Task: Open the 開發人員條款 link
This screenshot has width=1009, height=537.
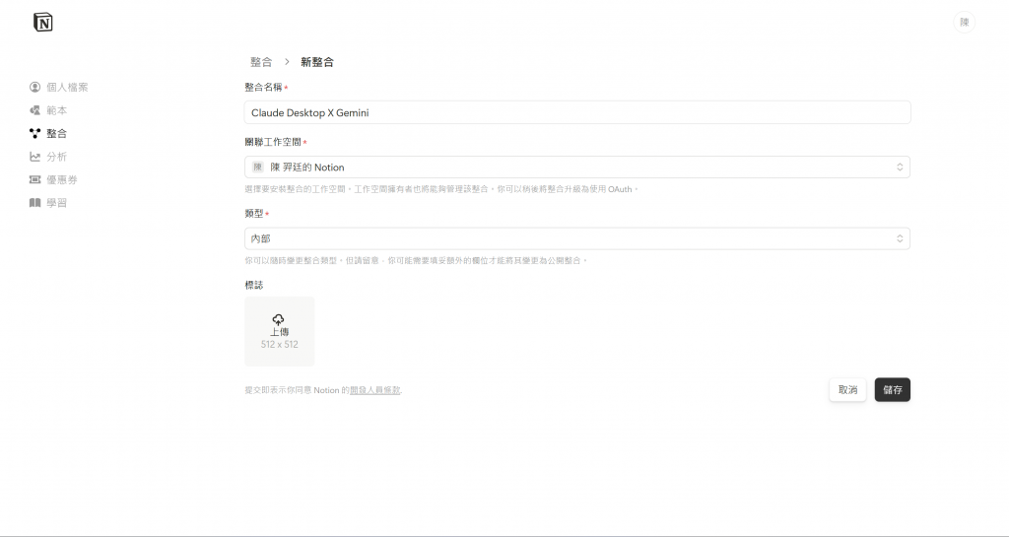Action: 375,390
